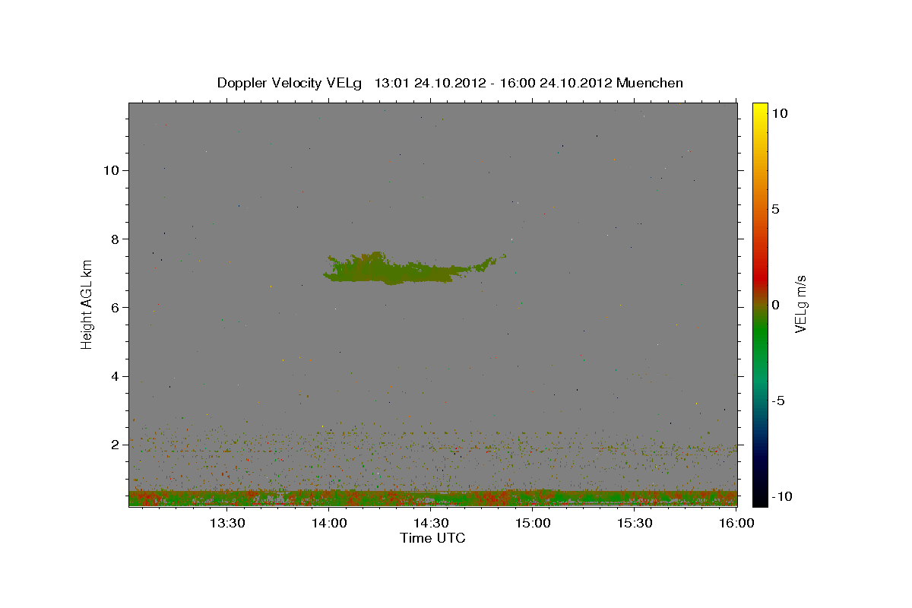Click the colorbar value -10 label
This screenshot has height=608, width=912.
781,496
